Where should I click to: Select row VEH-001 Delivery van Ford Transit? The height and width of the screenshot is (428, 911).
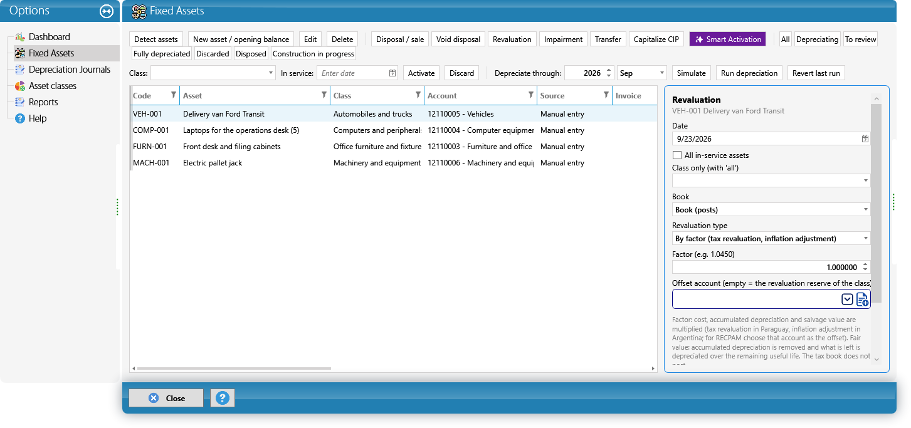394,114
